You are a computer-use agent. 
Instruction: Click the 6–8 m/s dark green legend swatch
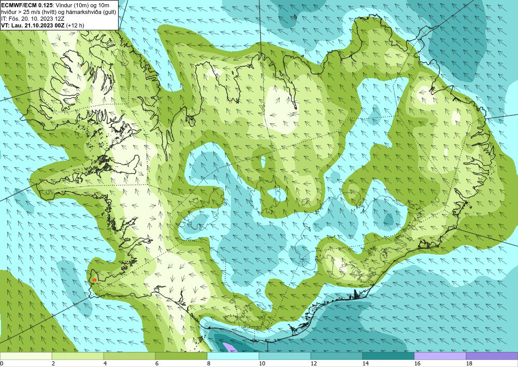pos(181,356)
